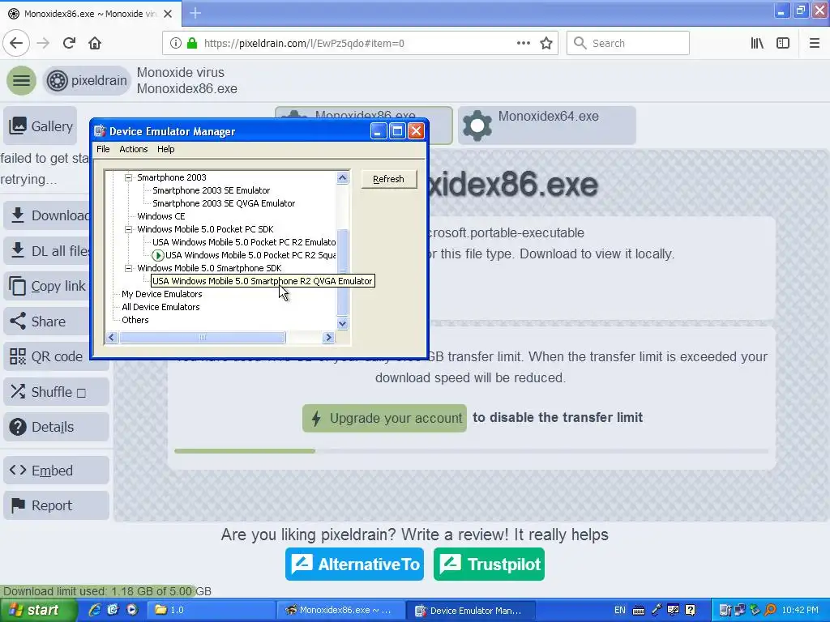Open the Embed code option
Viewport: 830px width, 622px height.
click(x=56, y=471)
